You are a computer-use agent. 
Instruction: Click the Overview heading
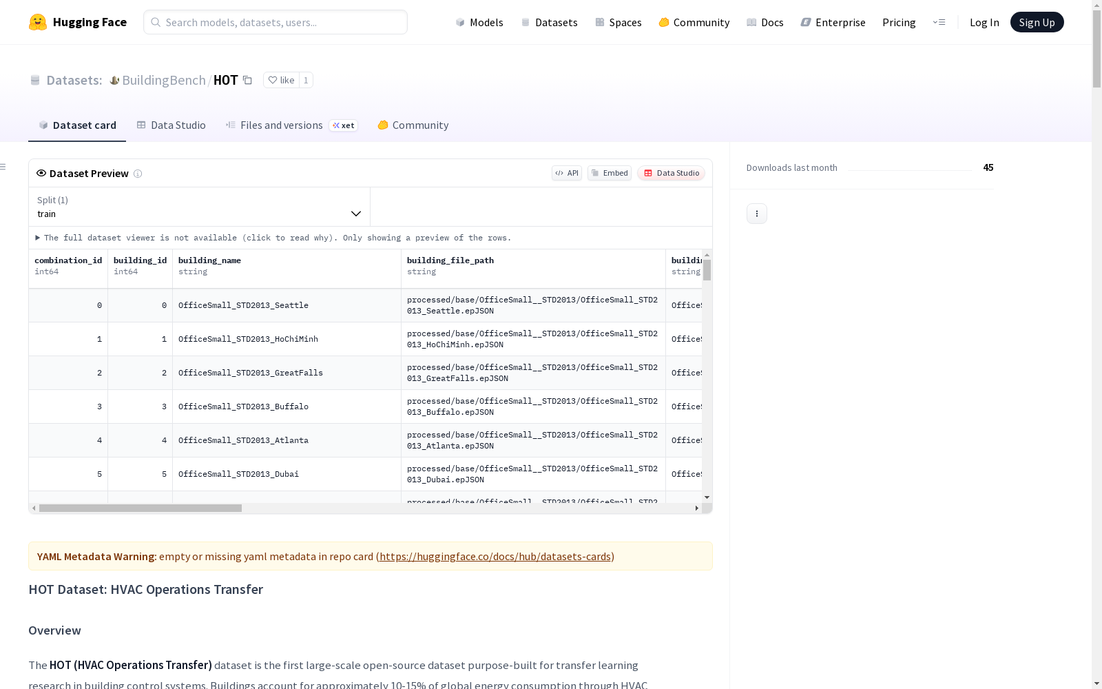coord(54,630)
